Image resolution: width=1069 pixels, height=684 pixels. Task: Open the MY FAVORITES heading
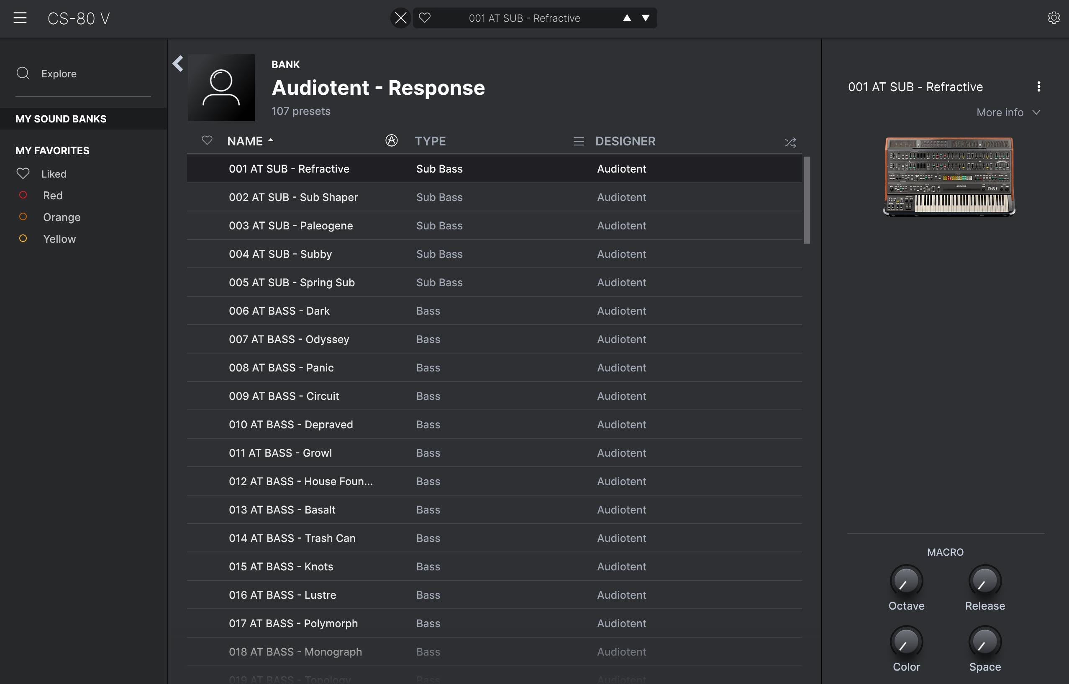52,150
